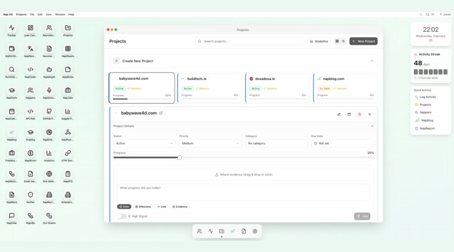Screen dimensions: 454x252
Task: Open the Due Date picker showing Not set
Action: click(343, 143)
